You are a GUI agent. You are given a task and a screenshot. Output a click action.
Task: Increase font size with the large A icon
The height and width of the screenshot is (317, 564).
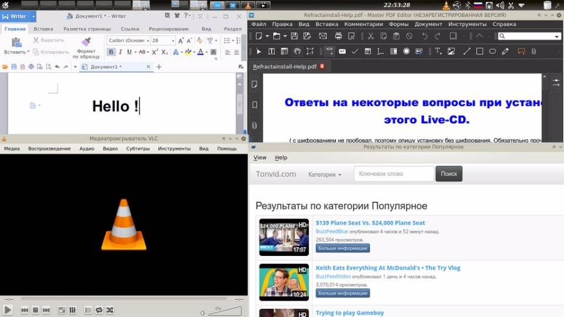pos(181,41)
